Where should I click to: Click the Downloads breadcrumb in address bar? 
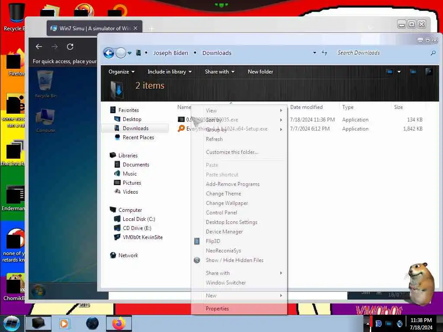tap(217, 53)
